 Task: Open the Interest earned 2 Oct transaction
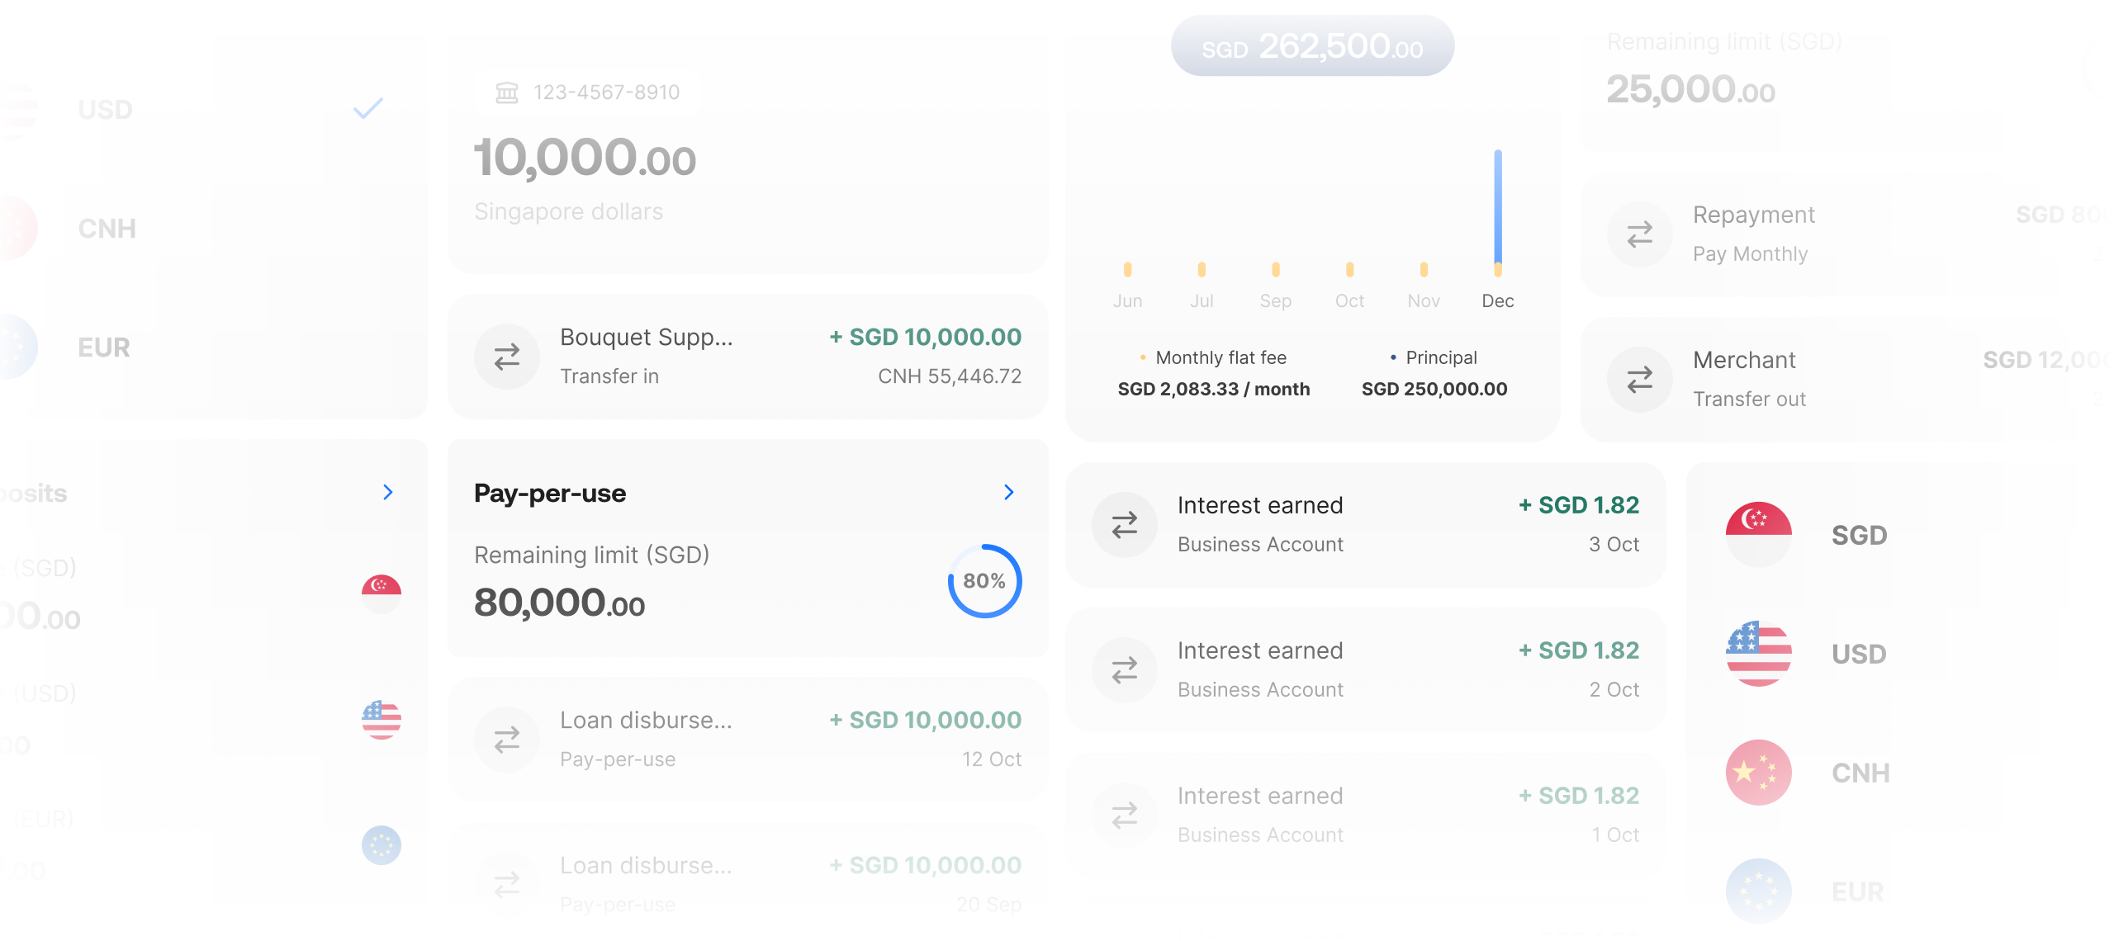tap(1365, 669)
